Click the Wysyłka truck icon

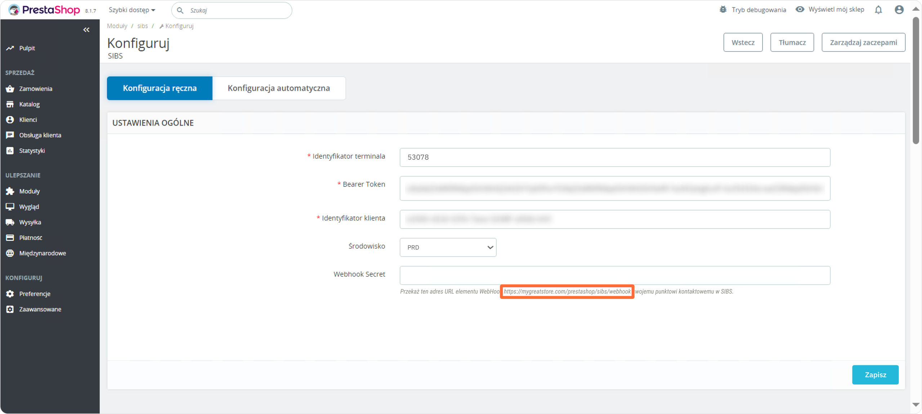click(10, 222)
